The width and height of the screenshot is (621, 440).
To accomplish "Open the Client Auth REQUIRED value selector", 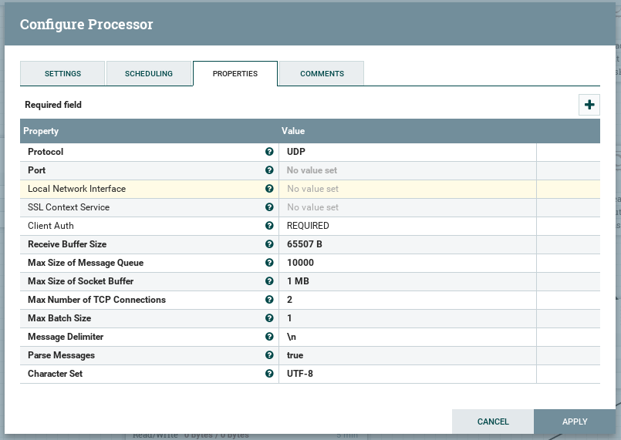I will coord(407,226).
